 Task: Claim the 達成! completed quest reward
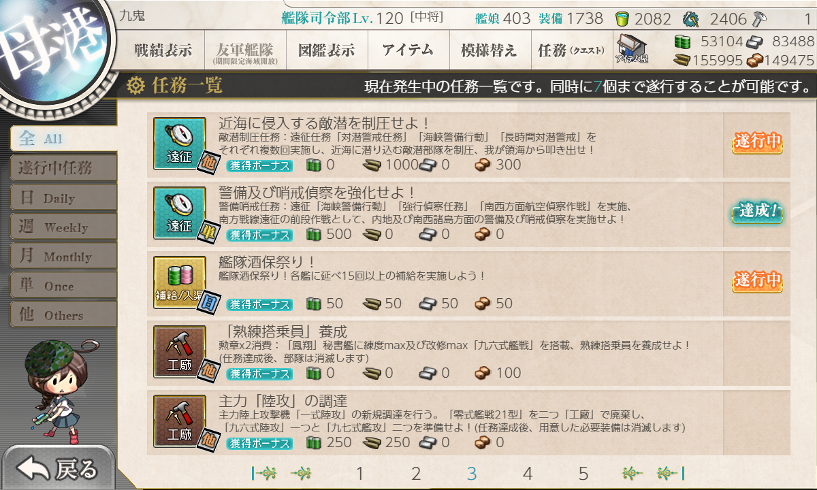pyautogui.click(x=756, y=212)
